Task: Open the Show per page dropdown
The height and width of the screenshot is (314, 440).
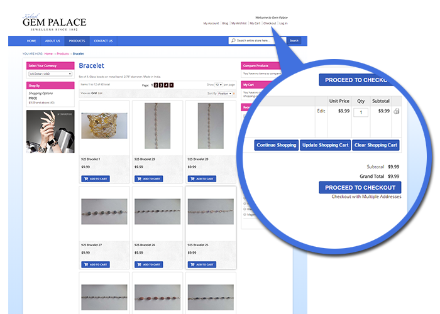Action: (x=219, y=84)
